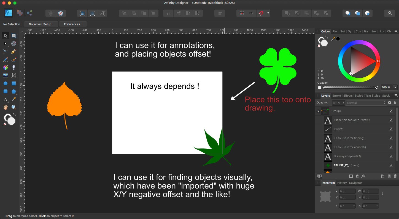Open the snapping options dropdown arrow
399x219 pixels.
point(268,13)
